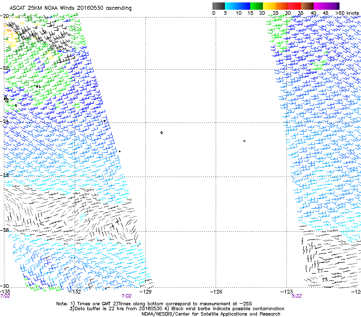Click the longitude label '-135'
This screenshot has width=361, height=317.
pos(5,292)
